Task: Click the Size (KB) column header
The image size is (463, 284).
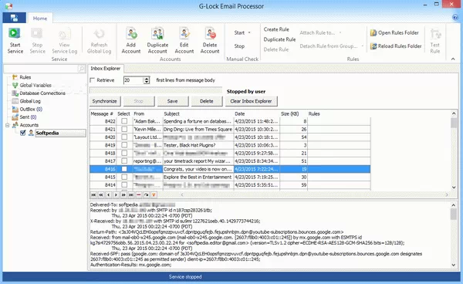Action: (289, 114)
